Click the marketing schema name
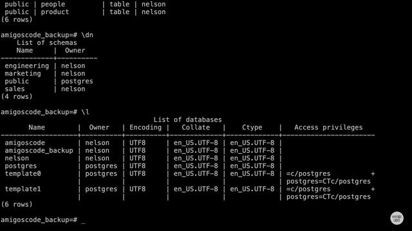 point(23,74)
